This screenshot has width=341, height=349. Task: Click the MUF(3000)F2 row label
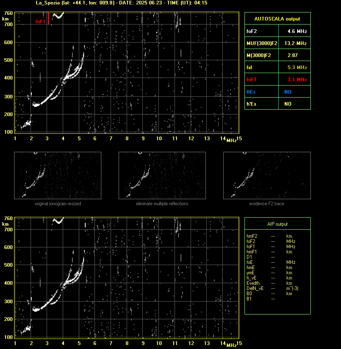(x=262, y=43)
